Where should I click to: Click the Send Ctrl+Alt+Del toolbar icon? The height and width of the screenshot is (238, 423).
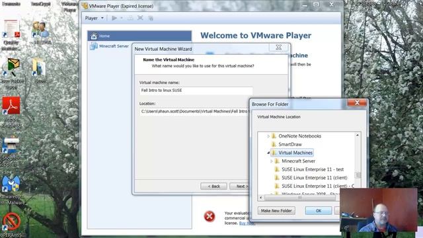point(130,18)
